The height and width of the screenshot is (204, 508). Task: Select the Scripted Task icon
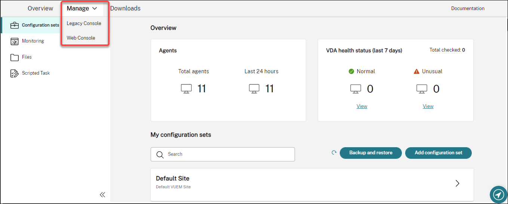pos(15,73)
